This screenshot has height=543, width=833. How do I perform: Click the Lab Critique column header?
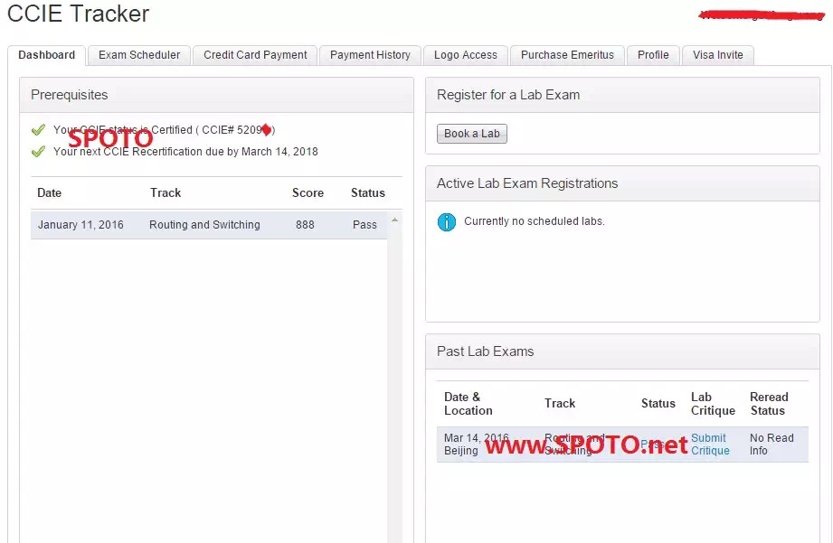click(713, 404)
